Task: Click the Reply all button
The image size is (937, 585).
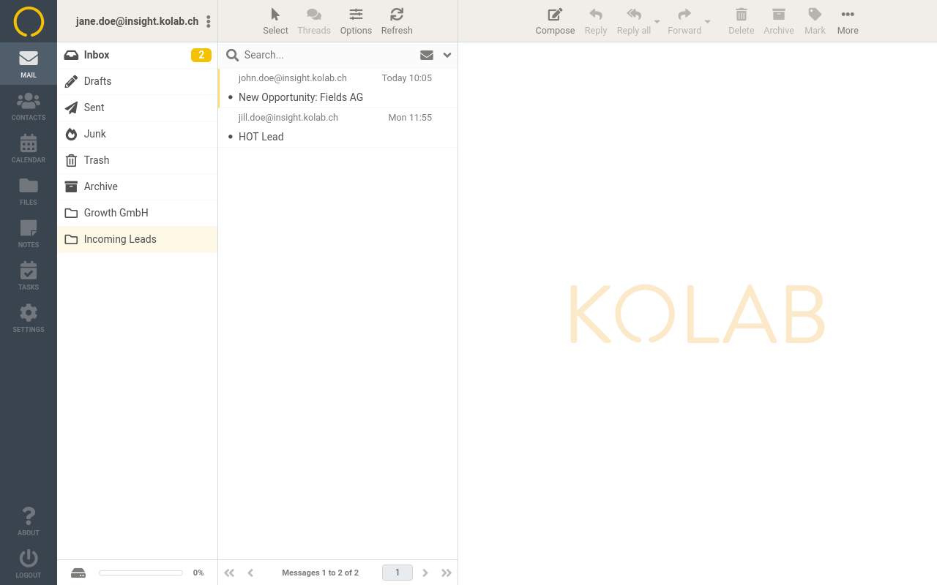Action: point(634,21)
